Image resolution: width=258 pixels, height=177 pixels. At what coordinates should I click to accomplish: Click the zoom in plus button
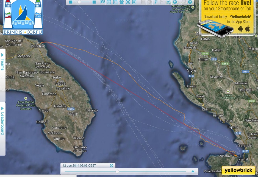click(94, 2)
